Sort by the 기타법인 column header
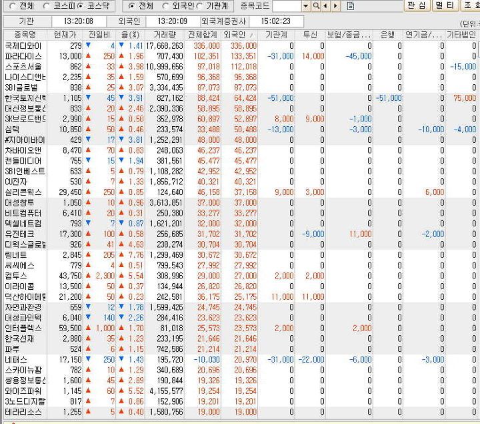The width and height of the screenshot is (480, 424). [461, 35]
